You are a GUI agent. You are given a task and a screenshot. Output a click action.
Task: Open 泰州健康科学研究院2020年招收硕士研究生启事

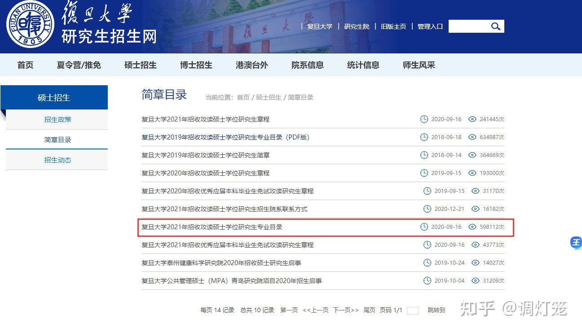221,263
